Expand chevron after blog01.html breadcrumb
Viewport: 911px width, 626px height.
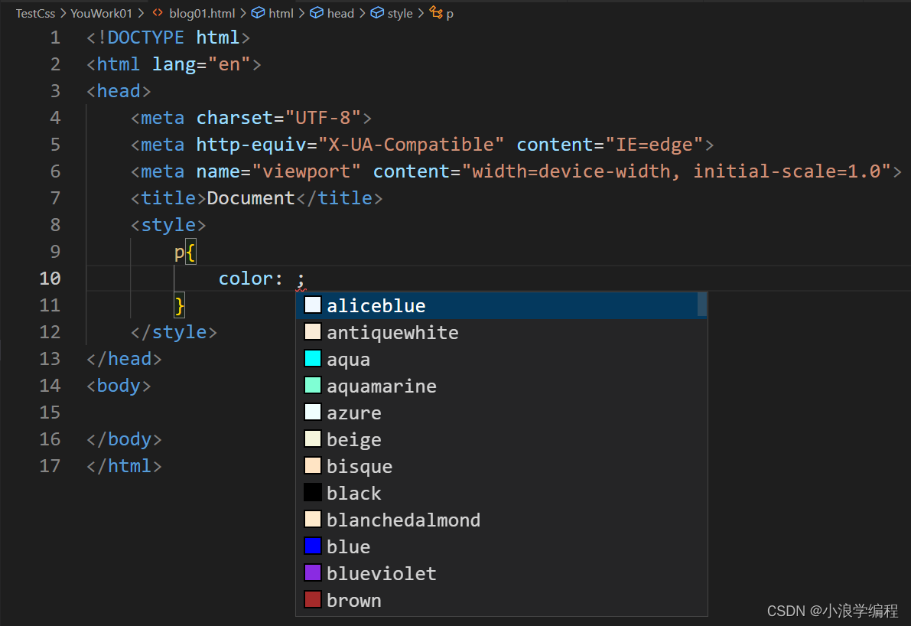click(x=242, y=13)
